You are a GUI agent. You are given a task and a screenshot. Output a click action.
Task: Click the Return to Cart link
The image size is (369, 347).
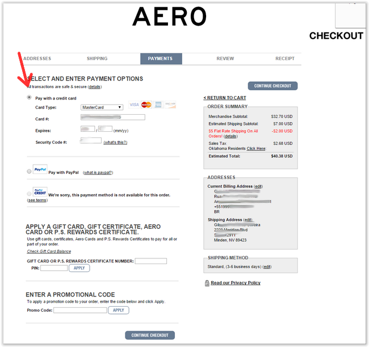(x=225, y=98)
